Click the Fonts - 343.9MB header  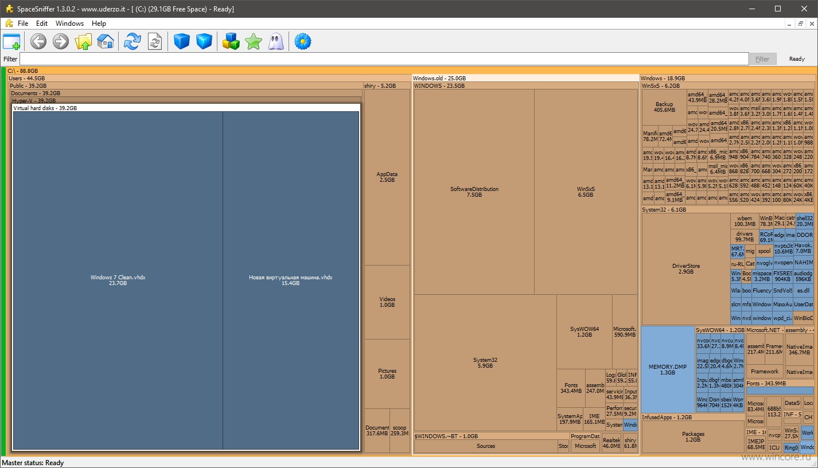pyautogui.click(x=780, y=383)
